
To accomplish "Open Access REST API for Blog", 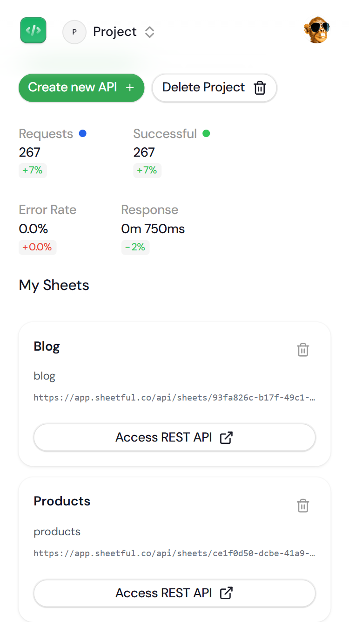I will pyautogui.click(x=174, y=437).
